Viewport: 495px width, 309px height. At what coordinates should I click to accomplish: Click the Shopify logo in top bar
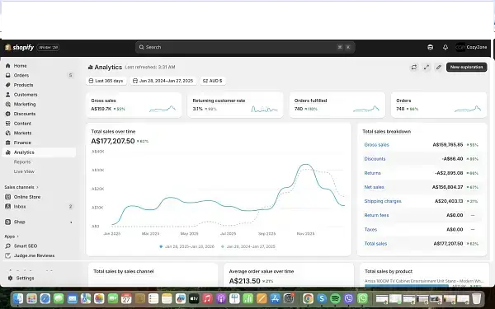click(19, 47)
